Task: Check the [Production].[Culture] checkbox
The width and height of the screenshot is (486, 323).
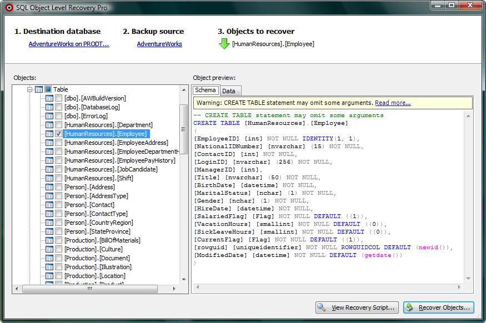Action: tap(58, 249)
